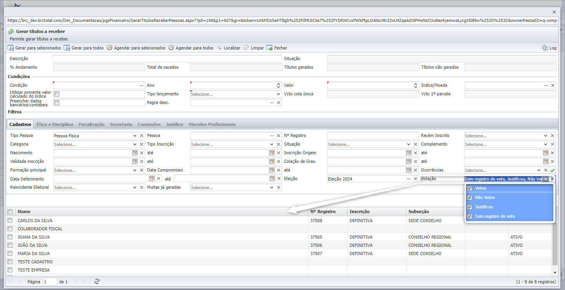565x290 pixels.
Task: Check the JOANA DA SILVA row
Action: pyautogui.click(x=10, y=237)
